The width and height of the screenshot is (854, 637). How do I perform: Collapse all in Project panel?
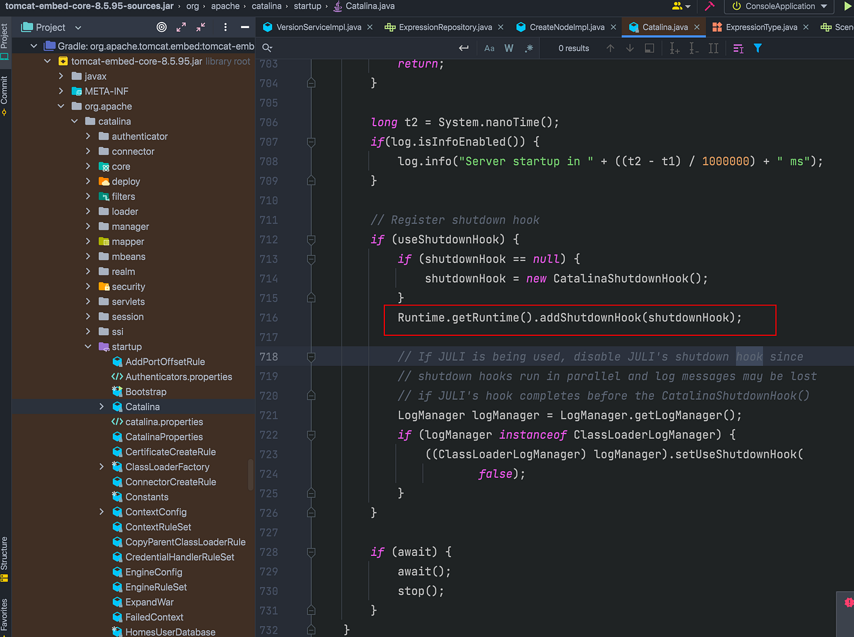point(201,27)
